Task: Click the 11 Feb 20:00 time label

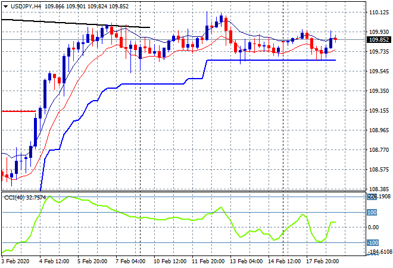Action: click(207, 261)
